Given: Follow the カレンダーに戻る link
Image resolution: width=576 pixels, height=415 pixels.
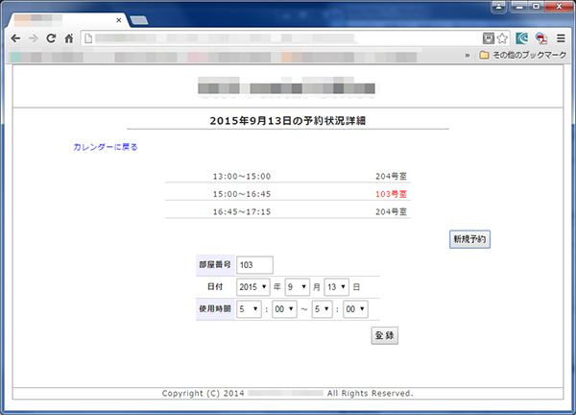Looking at the screenshot, I should (x=106, y=148).
